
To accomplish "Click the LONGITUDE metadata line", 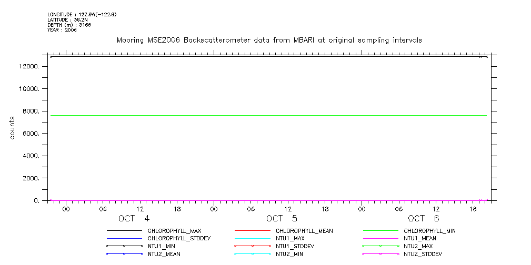I will click(82, 14).
